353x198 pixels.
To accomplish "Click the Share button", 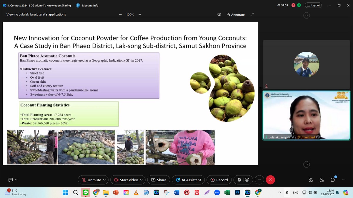I will pos(159,180).
